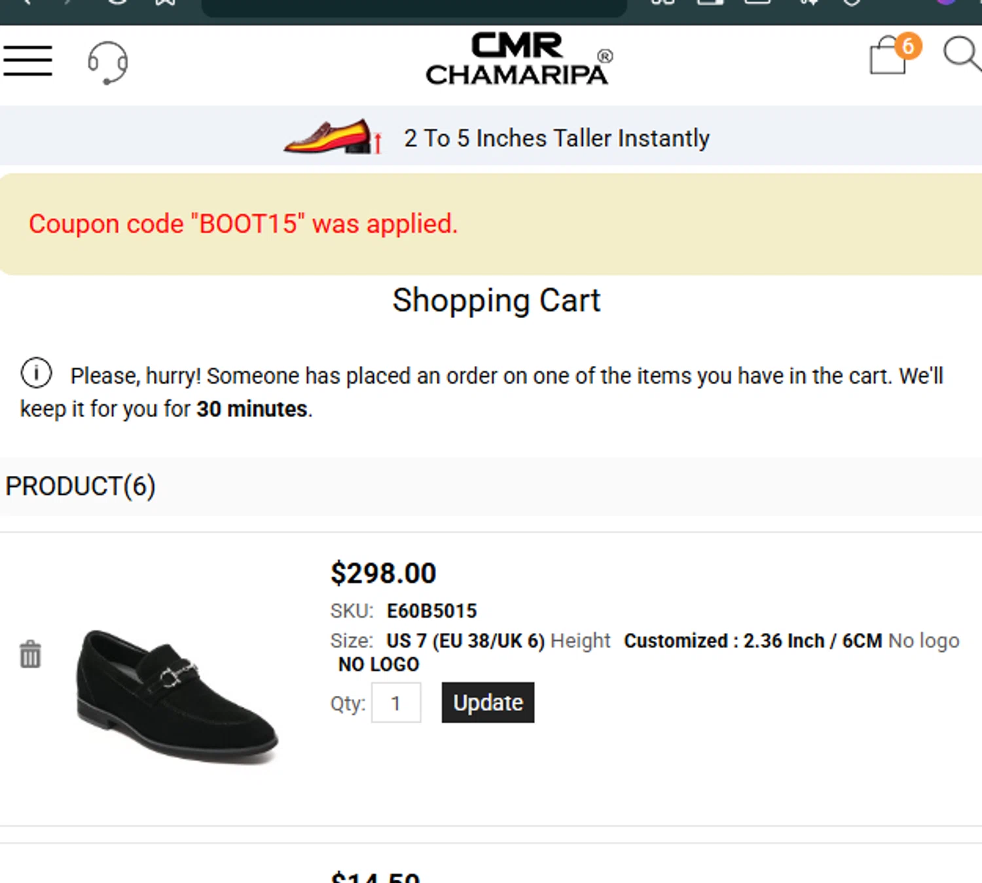Open the elevator shoe banner image
Viewport: 982px width, 883px height.
tap(333, 137)
